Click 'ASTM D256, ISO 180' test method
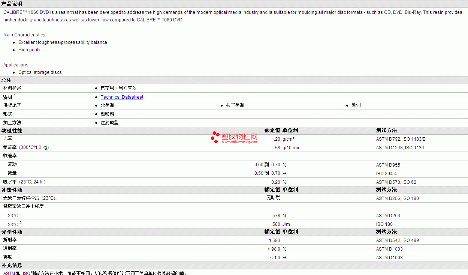 click(398, 198)
